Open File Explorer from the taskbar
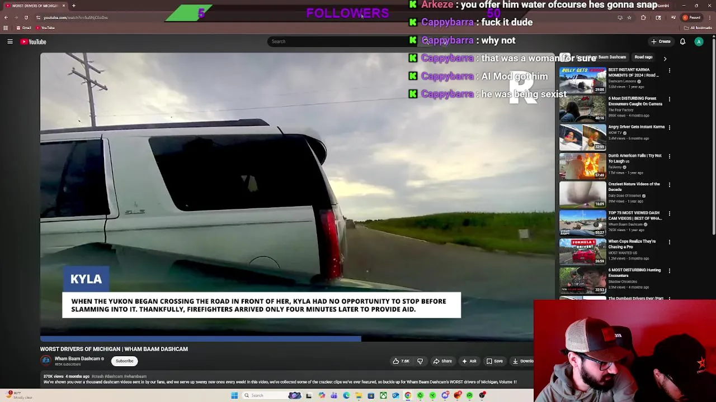This screenshot has height=402, width=716. [359, 395]
